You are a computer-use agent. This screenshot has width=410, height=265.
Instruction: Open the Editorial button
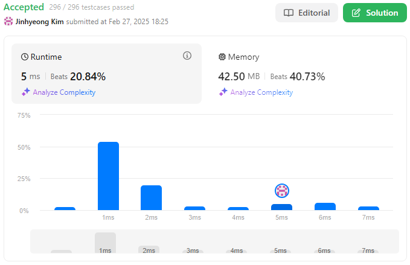tap(307, 13)
